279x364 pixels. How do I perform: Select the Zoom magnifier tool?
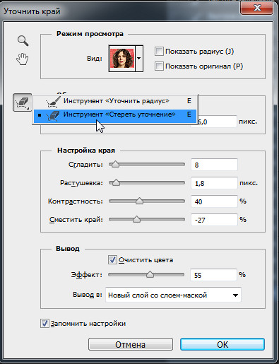tap(23, 41)
